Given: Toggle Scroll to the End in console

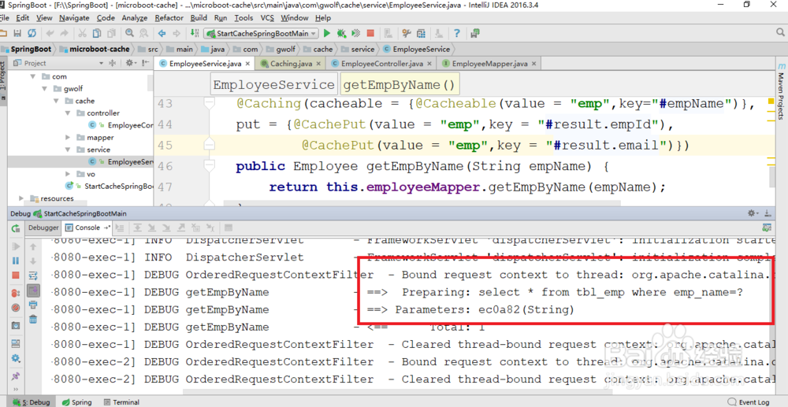Looking at the screenshot, I should (x=33, y=290).
